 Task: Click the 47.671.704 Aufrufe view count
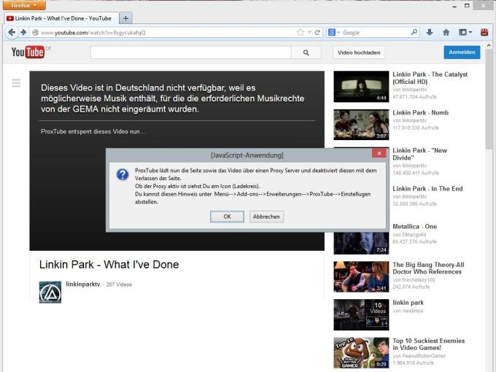pos(414,97)
